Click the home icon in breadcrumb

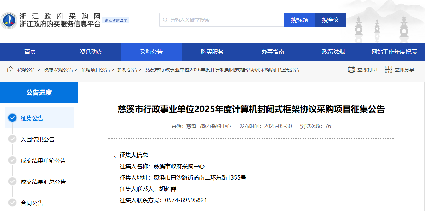pyautogui.click(x=10, y=70)
